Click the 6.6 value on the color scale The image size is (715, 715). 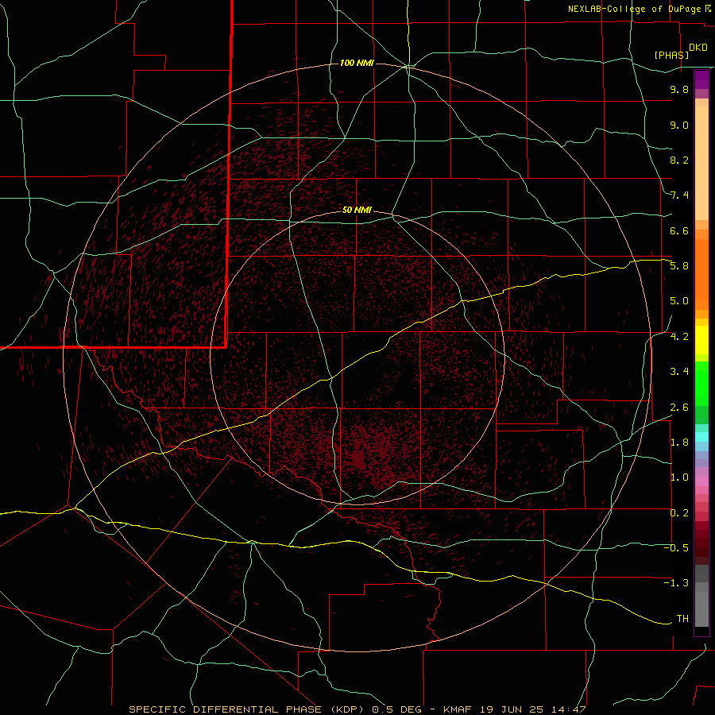pos(679,230)
